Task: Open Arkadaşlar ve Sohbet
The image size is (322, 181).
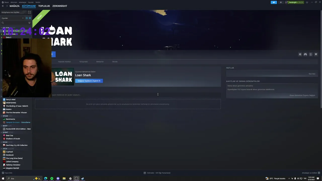Action: [311, 173]
